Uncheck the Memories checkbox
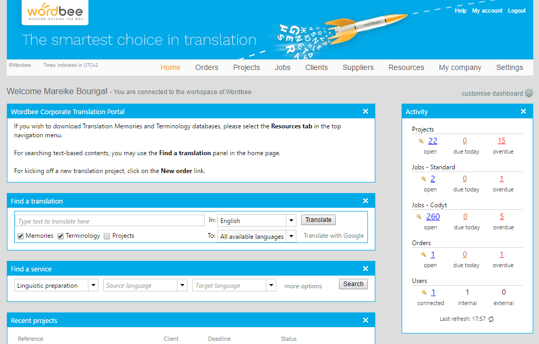Image resolution: width=539 pixels, height=344 pixels. (21, 236)
